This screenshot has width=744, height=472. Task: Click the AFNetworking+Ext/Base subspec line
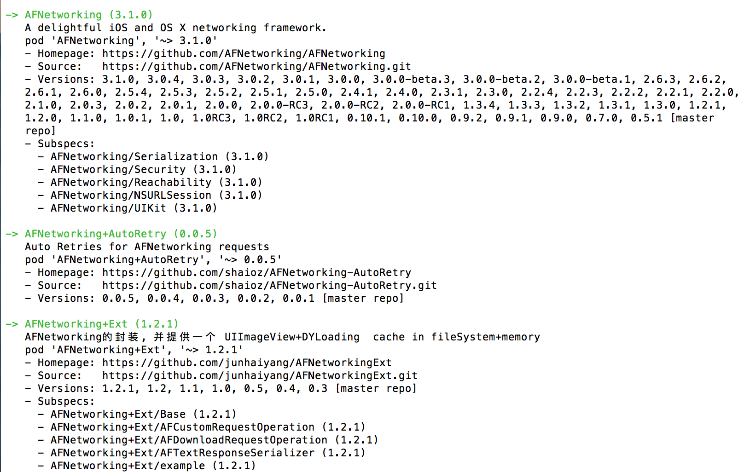click(143, 414)
